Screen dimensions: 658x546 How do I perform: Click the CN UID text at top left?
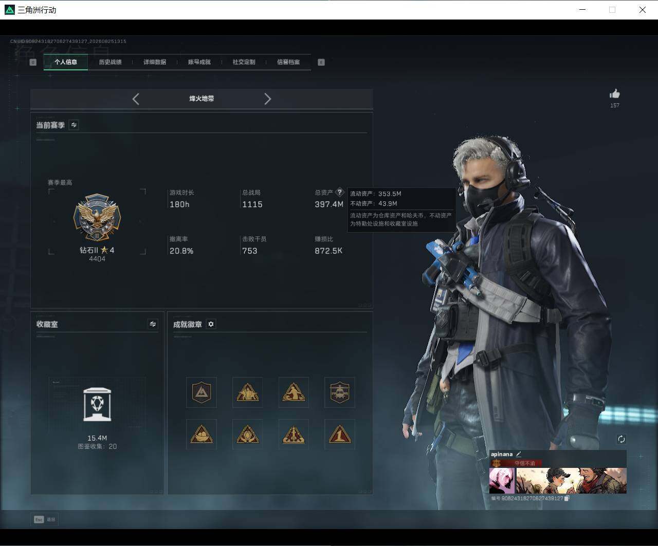(68, 41)
